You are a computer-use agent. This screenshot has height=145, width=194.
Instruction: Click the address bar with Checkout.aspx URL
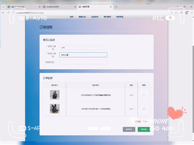pos(92,13)
